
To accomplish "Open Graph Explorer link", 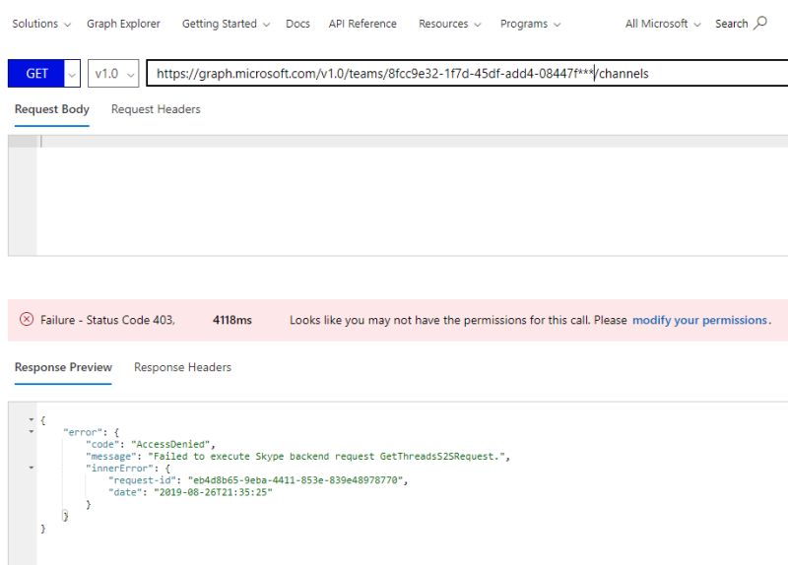I will [x=123, y=24].
